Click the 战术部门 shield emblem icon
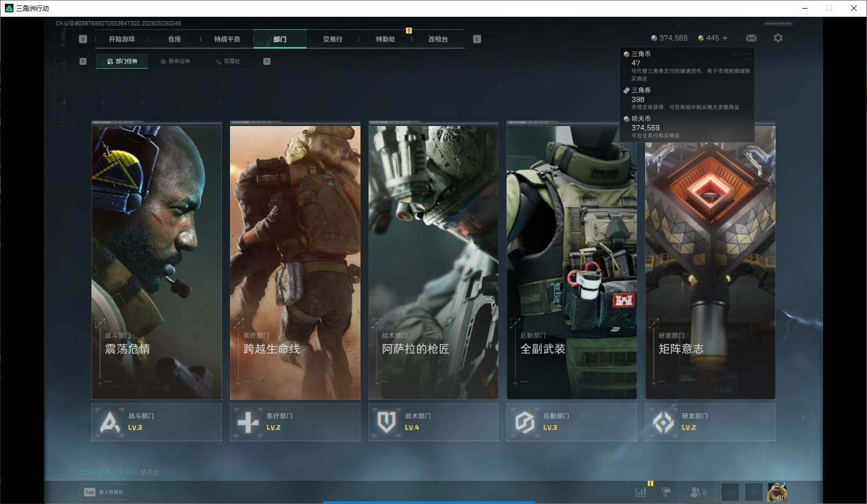Screen dimensions: 867x504 (x=386, y=422)
